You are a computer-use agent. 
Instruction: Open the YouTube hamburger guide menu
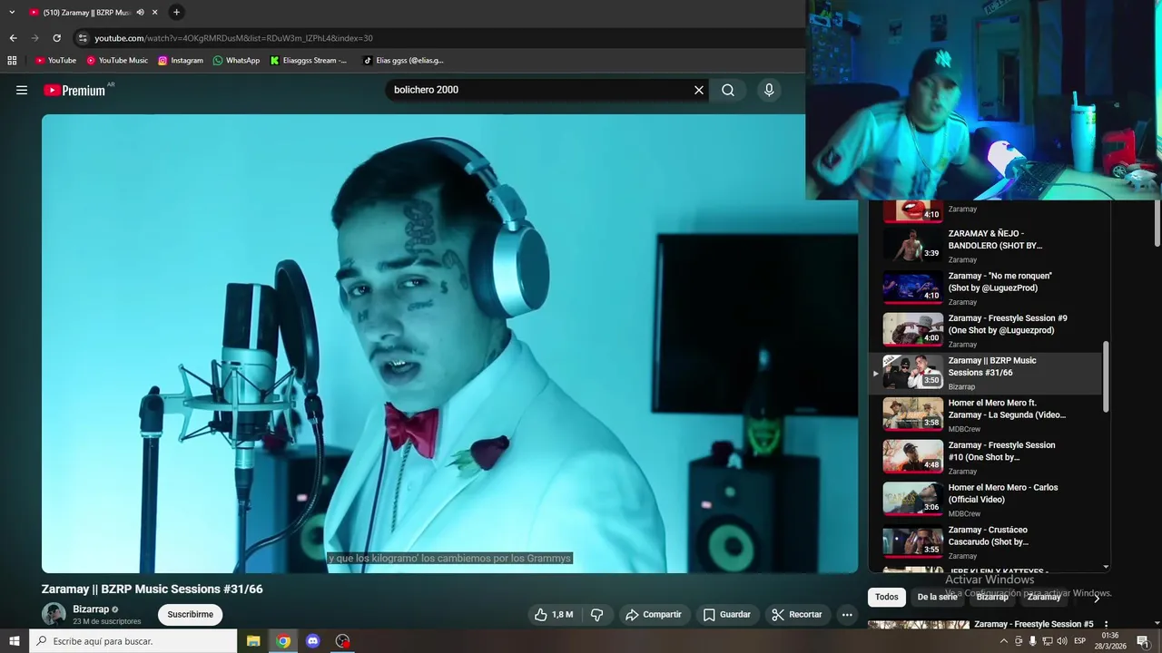tap(22, 90)
